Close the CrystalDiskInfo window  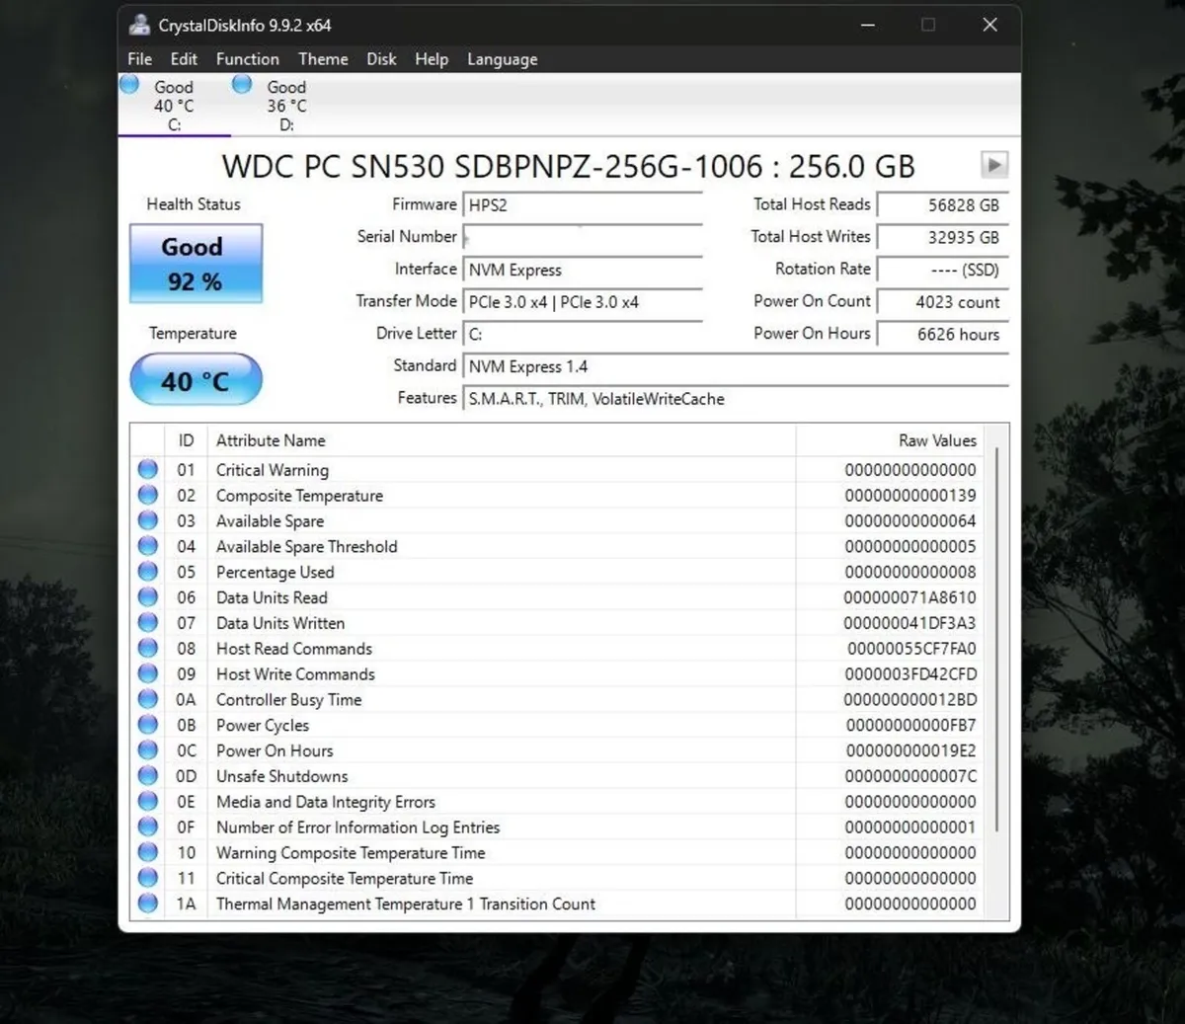tap(989, 25)
